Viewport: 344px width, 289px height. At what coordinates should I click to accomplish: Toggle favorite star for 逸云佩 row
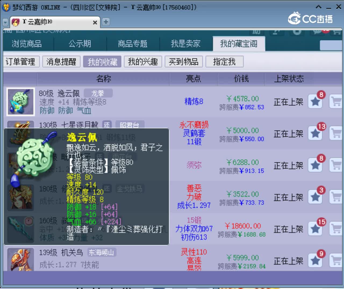(x=315, y=102)
